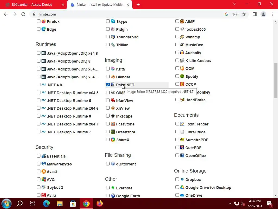
Task: Bookmark this page with the star icon
Action: point(244,14)
